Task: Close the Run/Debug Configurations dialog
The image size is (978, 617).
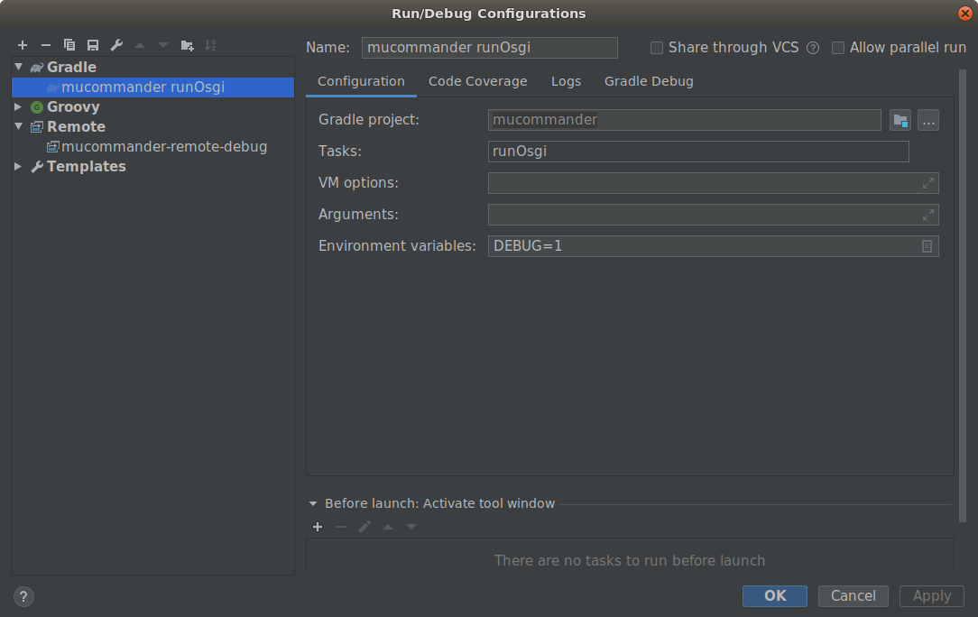Action: point(964,14)
